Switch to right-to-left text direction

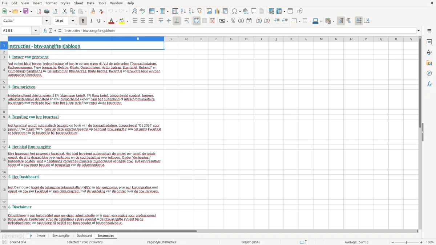[x=349, y=21]
